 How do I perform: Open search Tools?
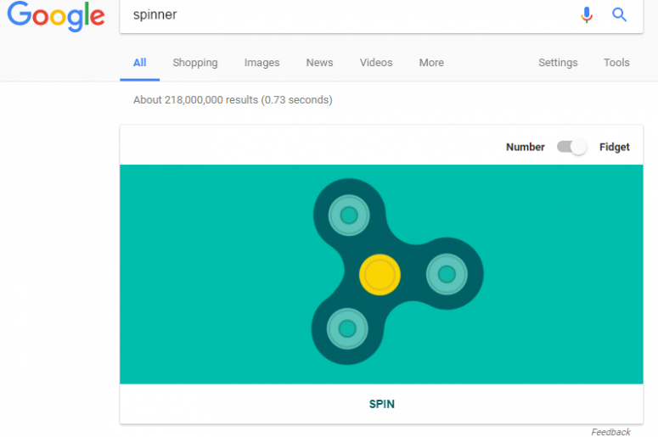616,63
